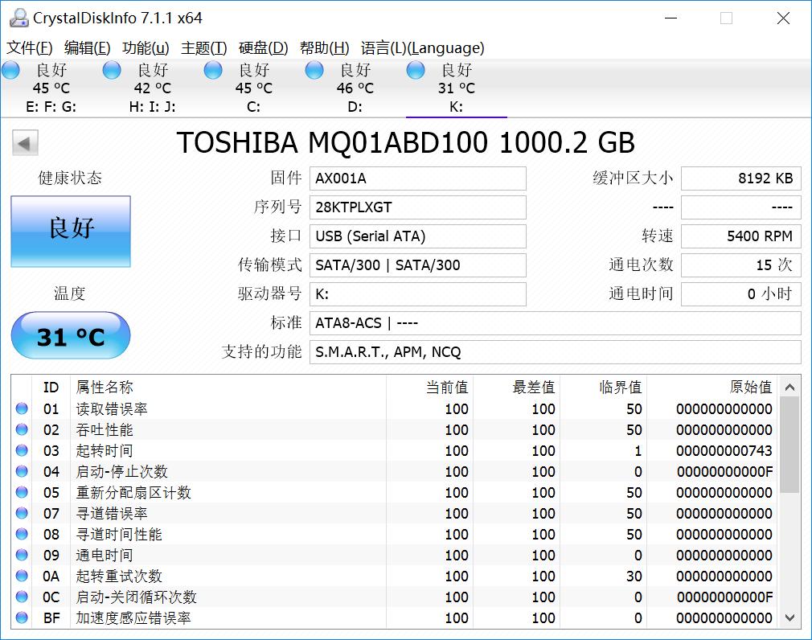
Task: Expand the 帮助(H) menu
Action: [324, 47]
